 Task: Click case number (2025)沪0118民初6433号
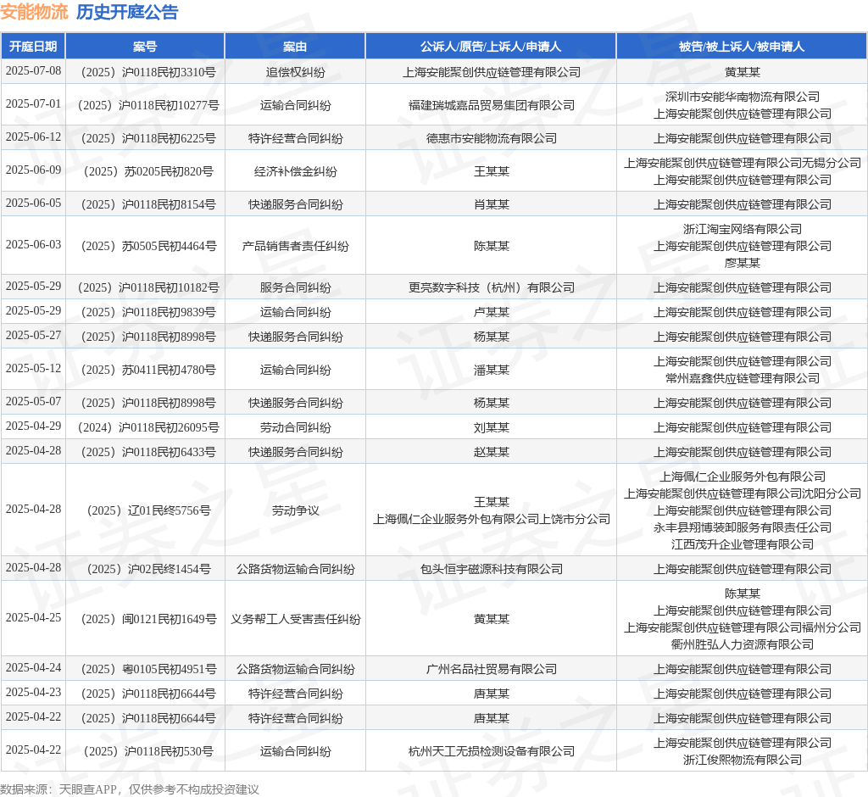click(x=148, y=453)
